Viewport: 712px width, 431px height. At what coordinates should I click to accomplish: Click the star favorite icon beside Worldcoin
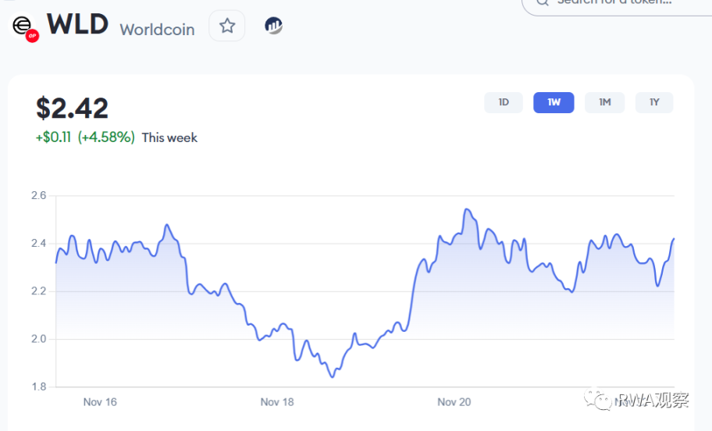(x=227, y=27)
